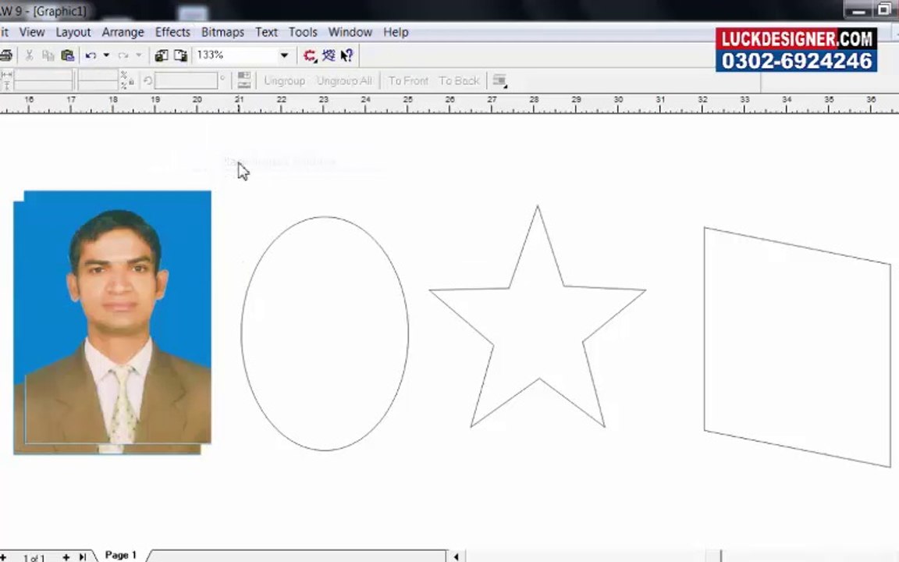This screenshot has height=562, width=899.
Task: Click the To Back button
Action: pyautogui.click(x=459, y=81)
